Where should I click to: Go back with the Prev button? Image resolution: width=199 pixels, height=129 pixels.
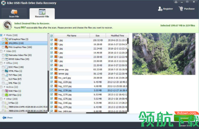(7, 118)
